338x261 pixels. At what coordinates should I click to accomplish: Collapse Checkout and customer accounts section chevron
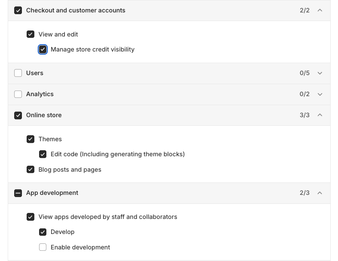click(320, 10)
